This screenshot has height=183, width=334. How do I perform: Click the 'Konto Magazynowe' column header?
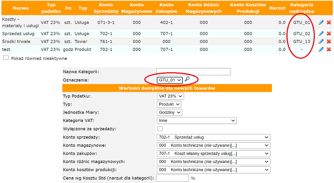(137, 8)
